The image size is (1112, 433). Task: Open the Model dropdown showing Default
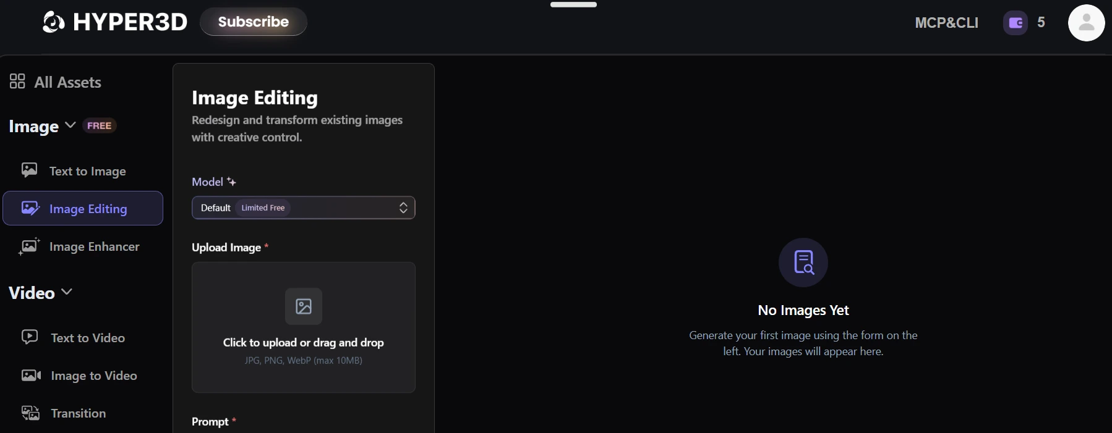point(304,208)
